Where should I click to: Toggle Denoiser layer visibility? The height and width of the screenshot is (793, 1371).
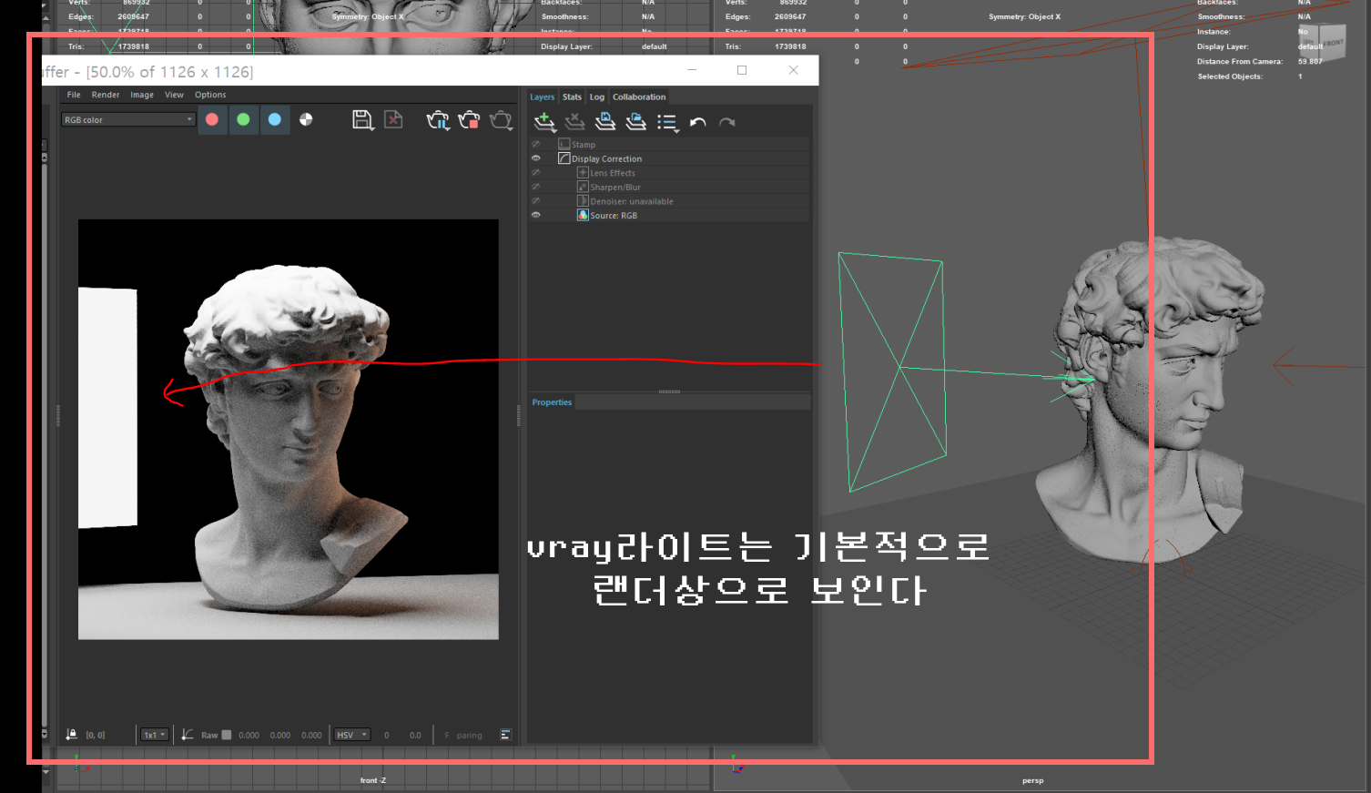(x=536, y=201)
